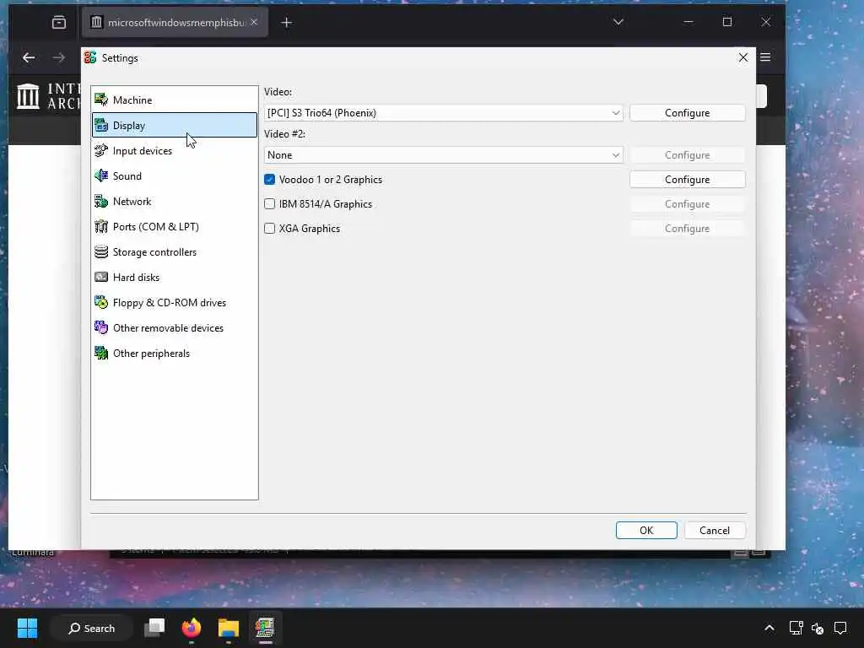Open Task View on the taskbar
864x648 pixels.
pos(155,628)
